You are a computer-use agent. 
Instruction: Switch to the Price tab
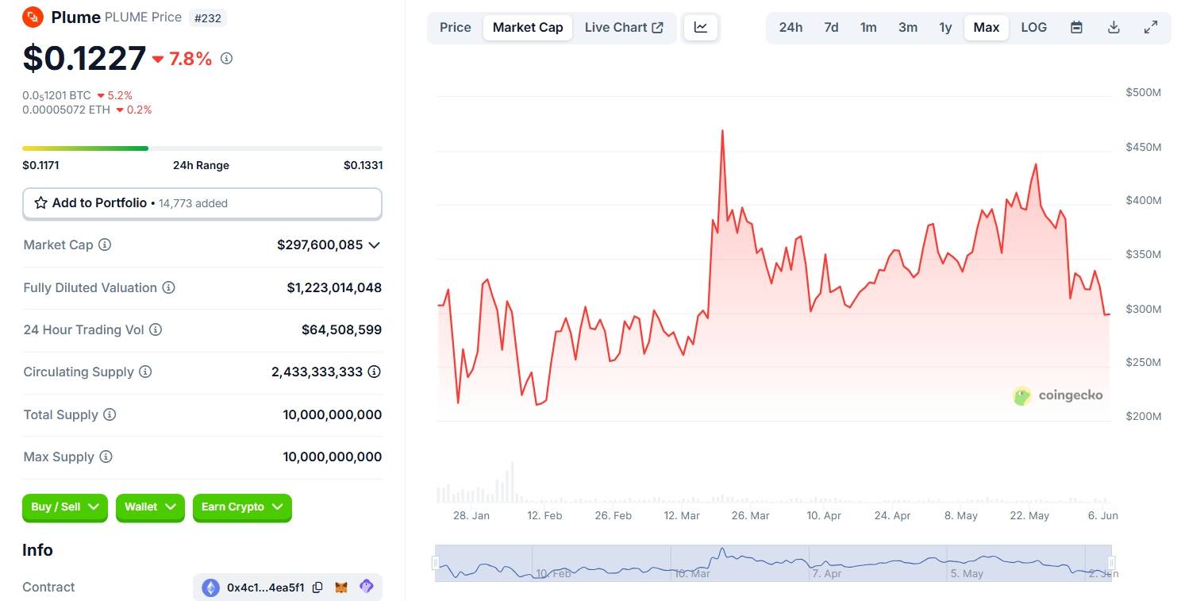point(456,27)
